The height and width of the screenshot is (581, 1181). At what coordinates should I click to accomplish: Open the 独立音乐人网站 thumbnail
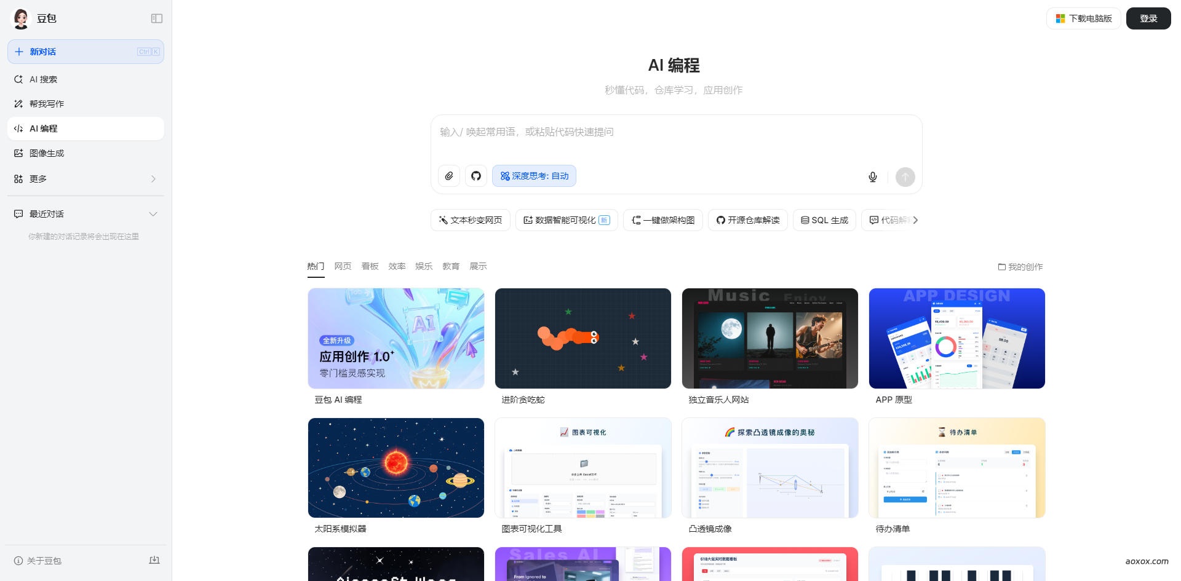(x=770, y=338)
